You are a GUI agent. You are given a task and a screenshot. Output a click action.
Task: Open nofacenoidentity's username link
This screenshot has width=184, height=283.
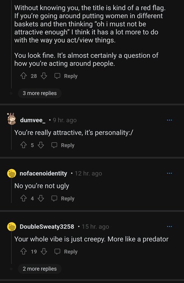tap(43, 173)
